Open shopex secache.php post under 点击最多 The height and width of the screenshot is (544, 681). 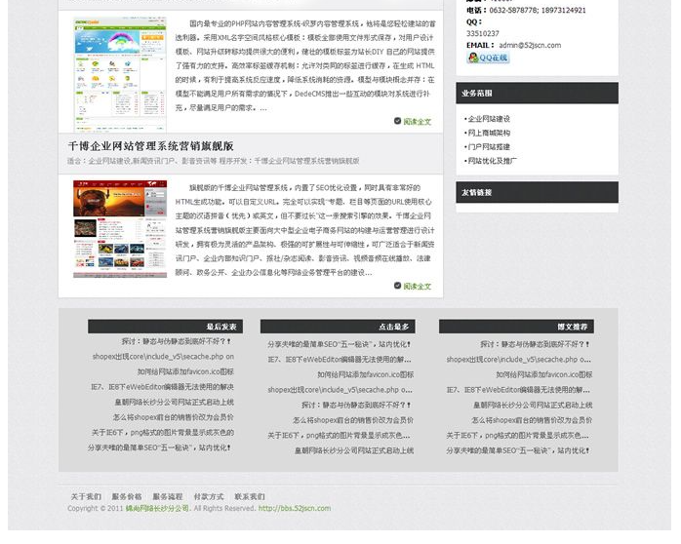click(x=340, y=390)
